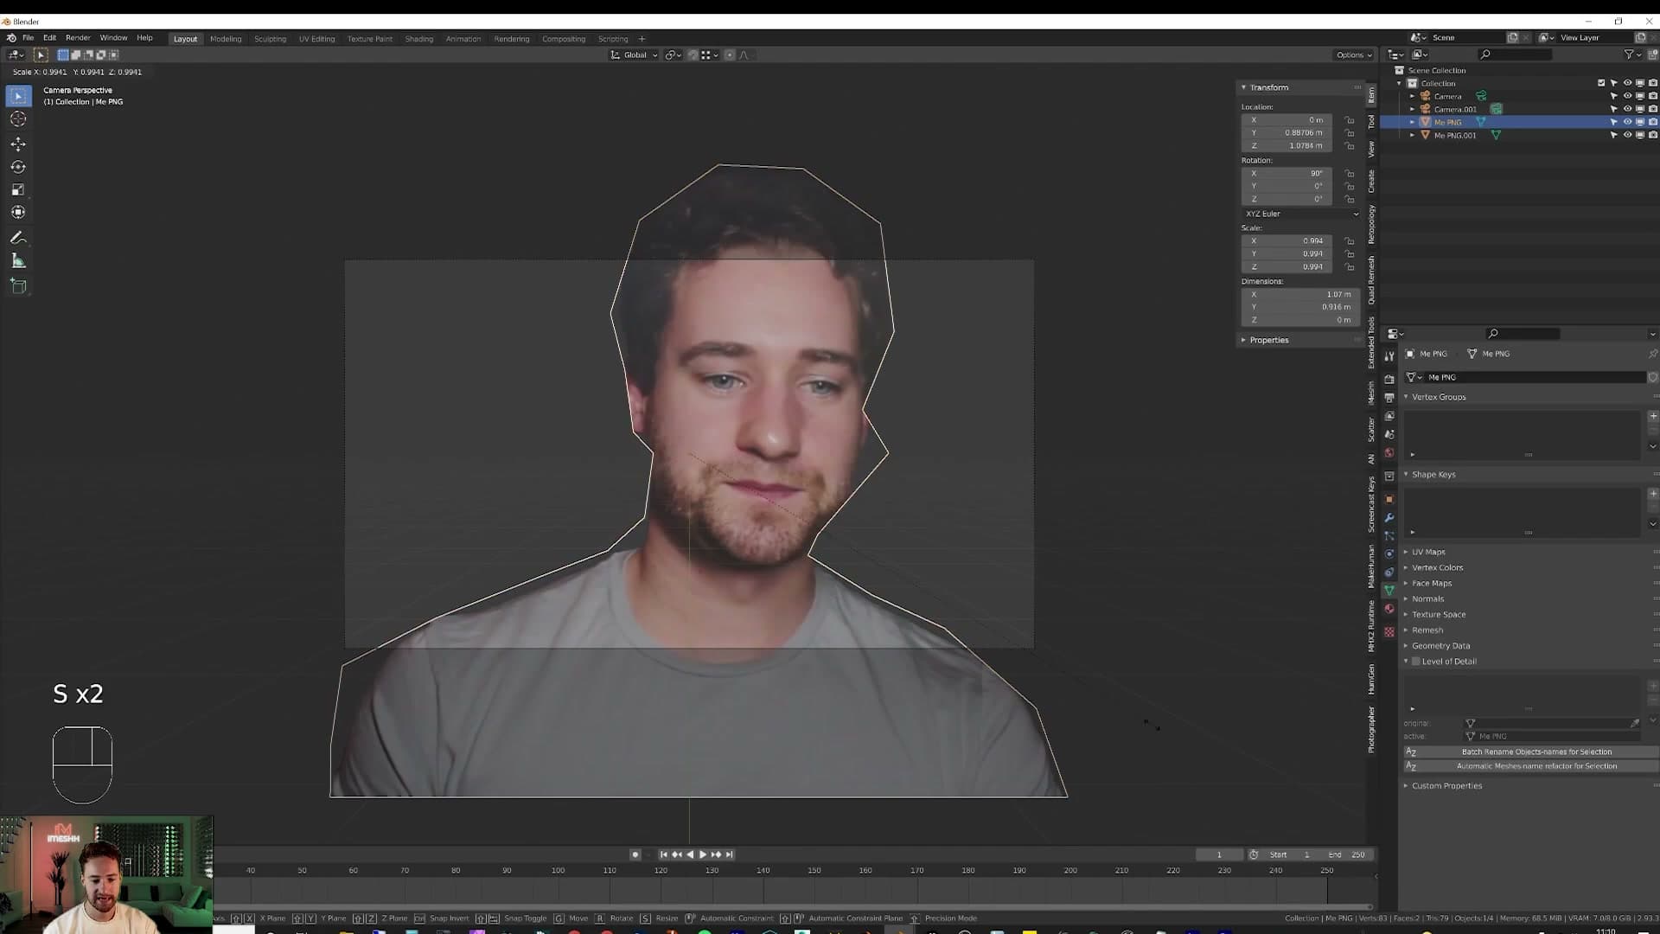Open the Output properties tab icon
Viewport: 1660px width, 934px height.
point(1389,398)
